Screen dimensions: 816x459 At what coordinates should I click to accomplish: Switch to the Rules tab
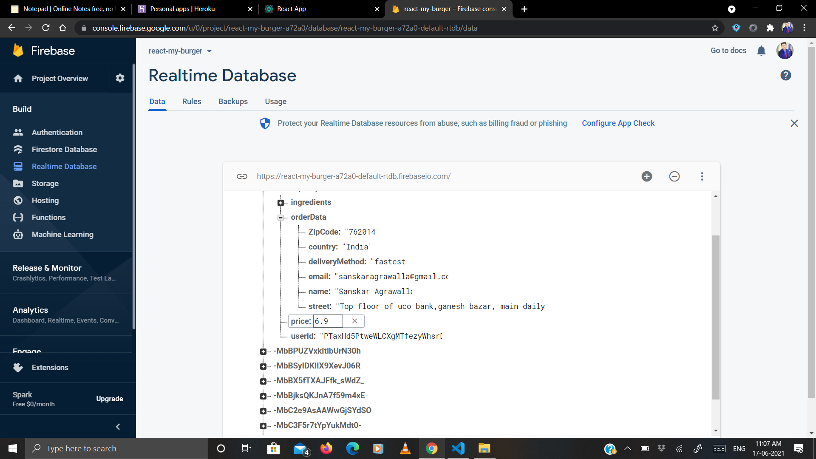click(191, 102)
